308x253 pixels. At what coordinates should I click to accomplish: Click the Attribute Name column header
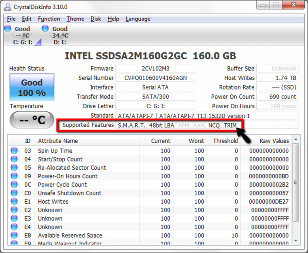(87, 141)
